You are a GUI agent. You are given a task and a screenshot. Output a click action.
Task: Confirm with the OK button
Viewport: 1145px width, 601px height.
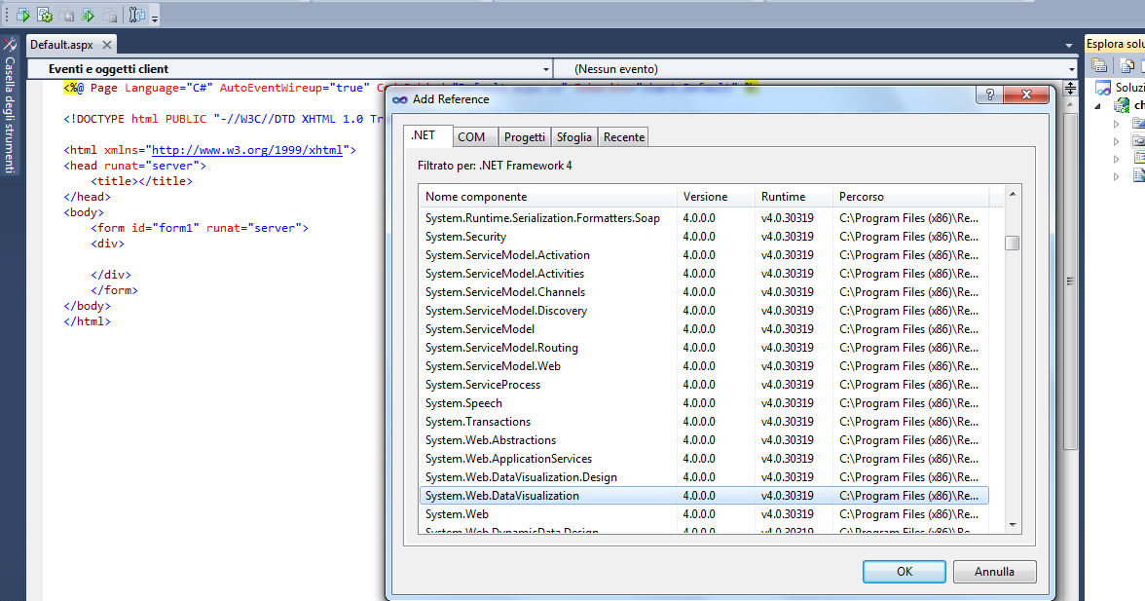coord(904,572)
